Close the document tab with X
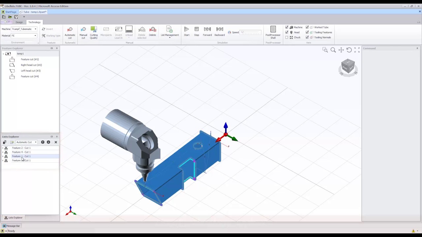 pos(420,12)
